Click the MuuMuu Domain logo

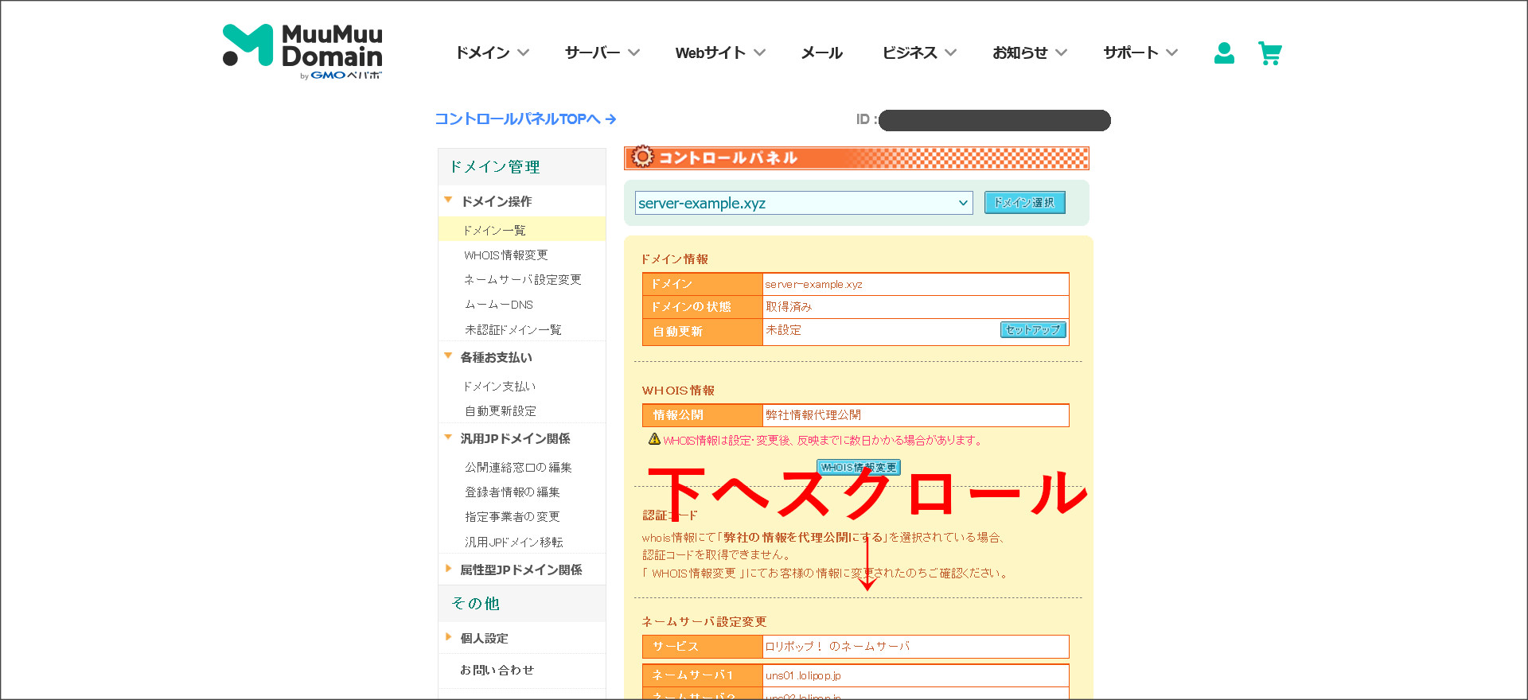click(302, 52)
